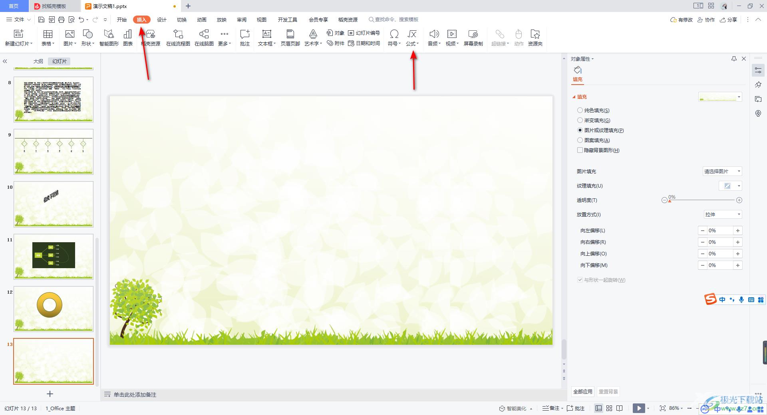This screenshot has height=415, width=767.
Task: Click Apply to All (全部应用) button
Action: [x=583, y=391]
